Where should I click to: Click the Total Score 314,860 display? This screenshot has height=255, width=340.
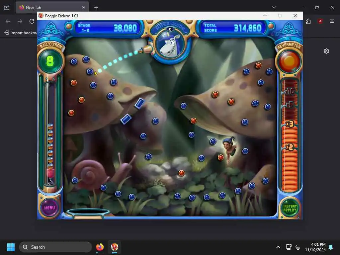pyautogui.click(x=233, y=28)
